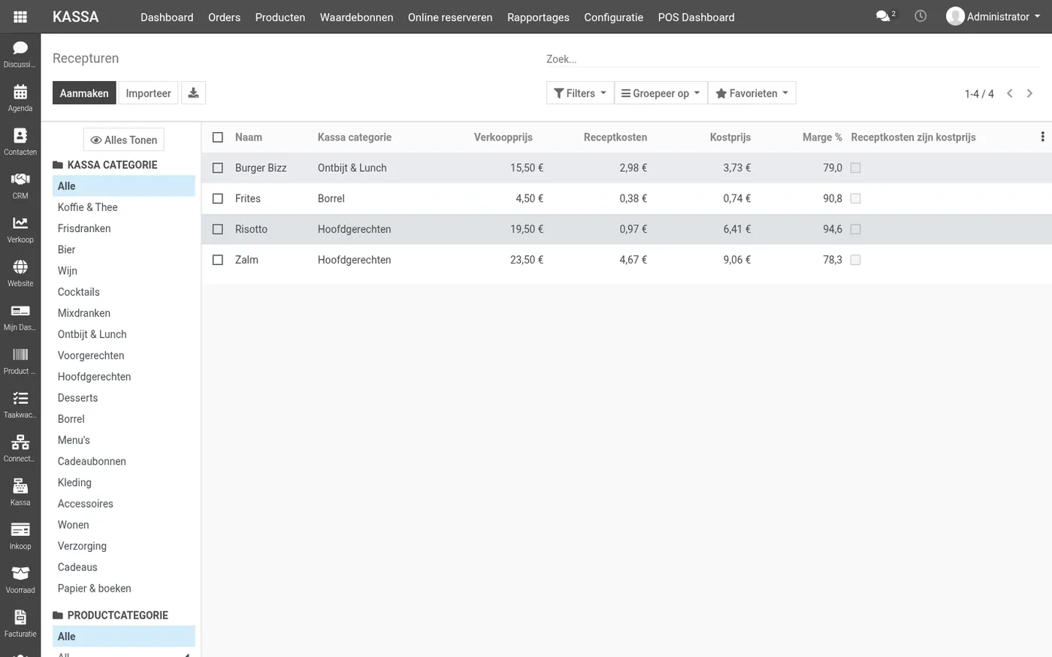Open optional columns kebab menu
The width and height of the screenshot is (1052, 657).
point(1042,137)
